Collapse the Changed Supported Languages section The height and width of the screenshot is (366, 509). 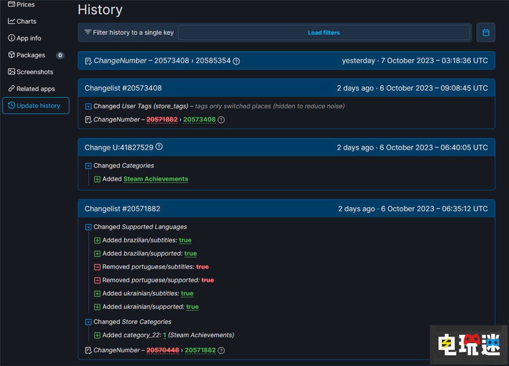coord(89,227)
